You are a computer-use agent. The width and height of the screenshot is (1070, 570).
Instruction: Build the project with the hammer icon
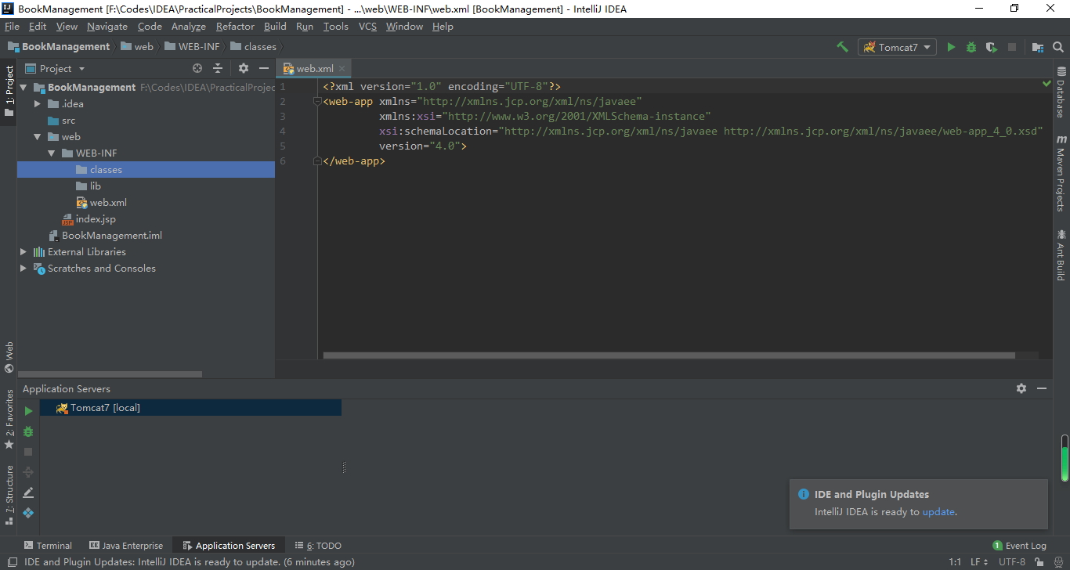coord(843,47)
